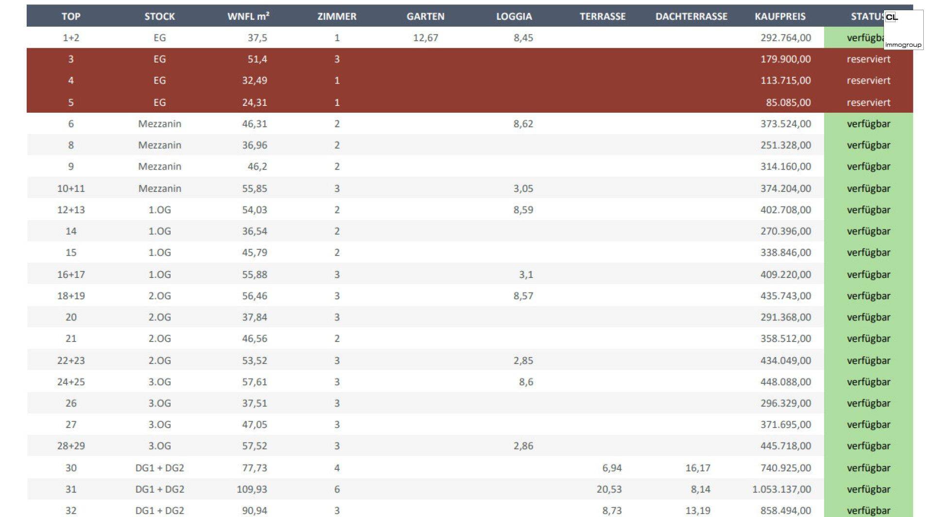933x517 pixels.
Task: Select area 36,96 in Mezzanin row
Action: coord(255,145)
